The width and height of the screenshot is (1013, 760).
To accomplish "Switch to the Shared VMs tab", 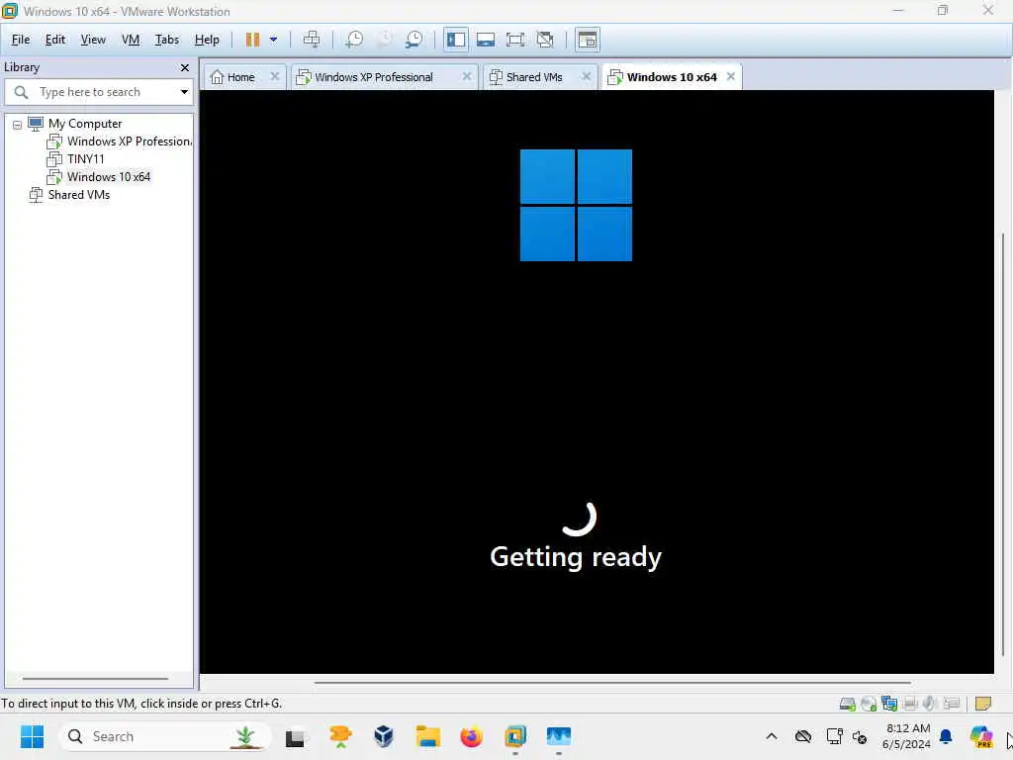I will coord(534,77).
